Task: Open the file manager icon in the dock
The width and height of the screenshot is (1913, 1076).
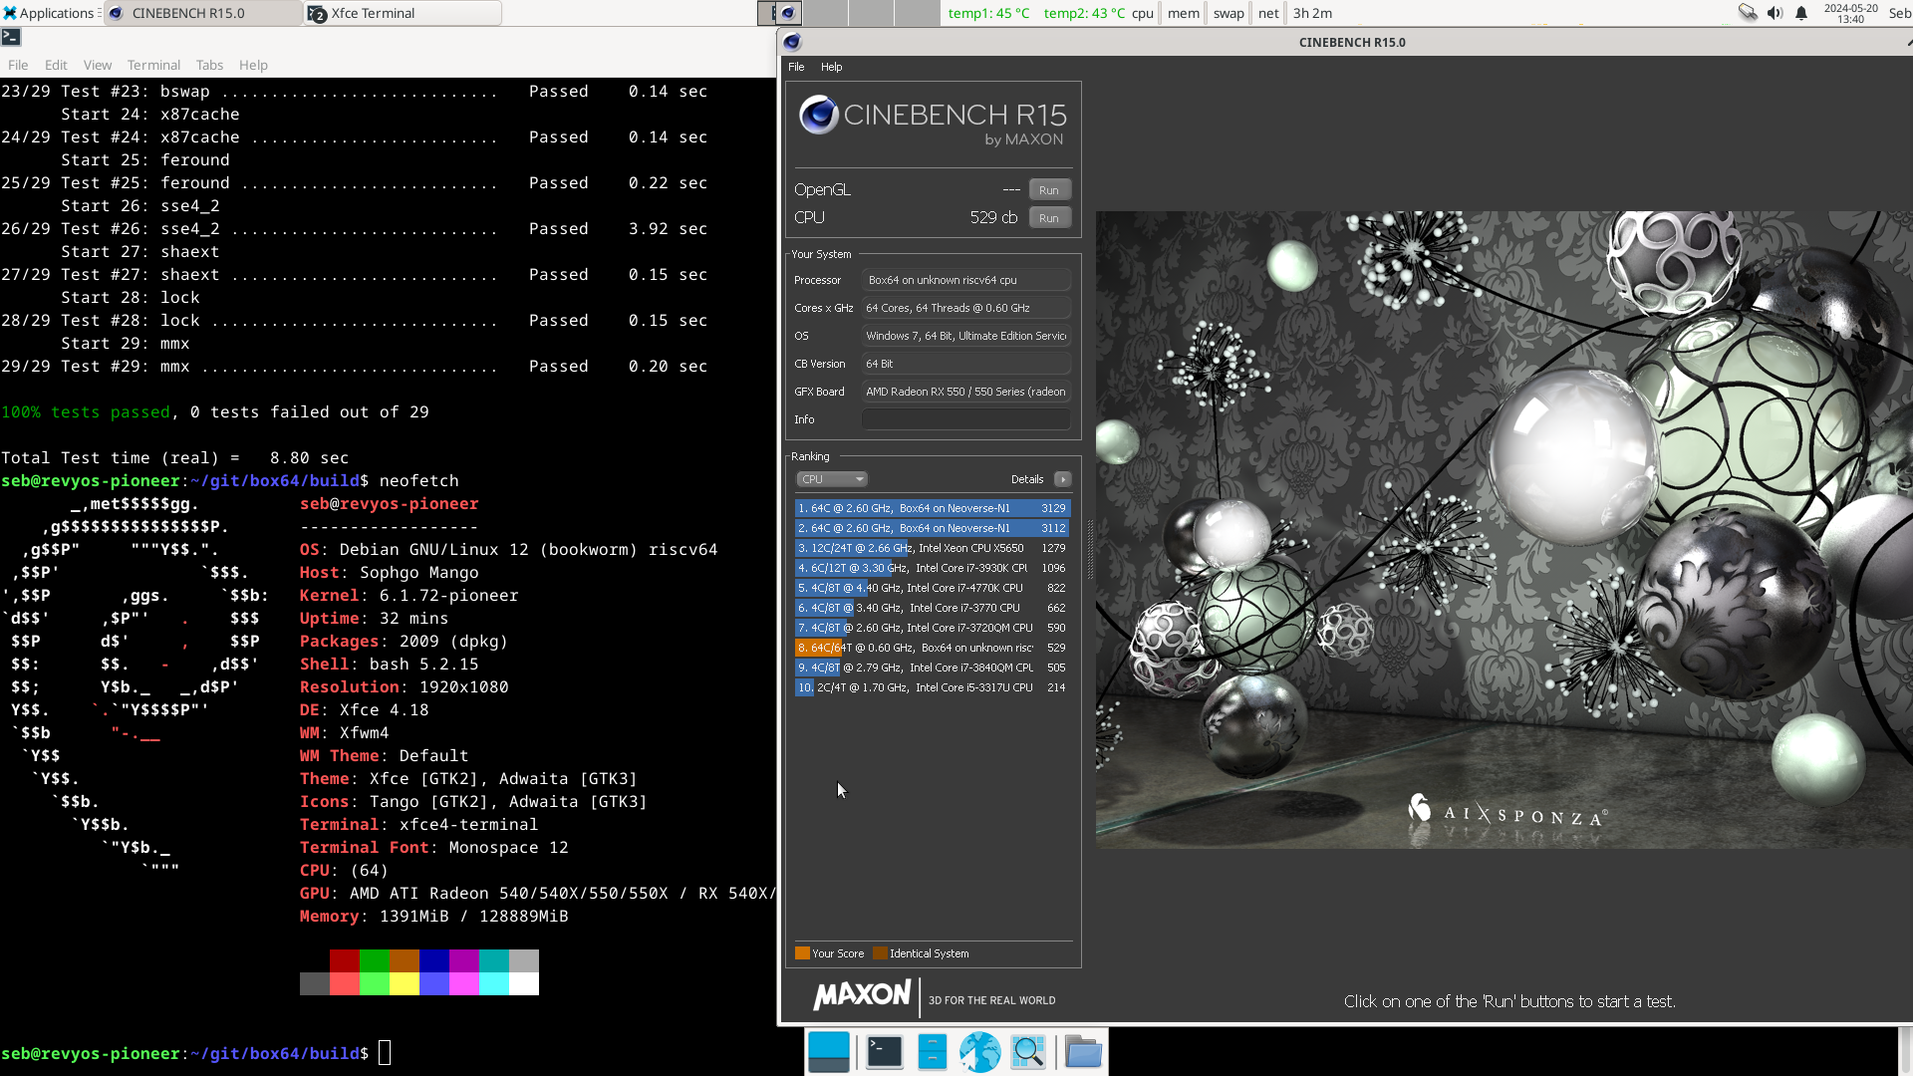Action: tap(932, 1051)
